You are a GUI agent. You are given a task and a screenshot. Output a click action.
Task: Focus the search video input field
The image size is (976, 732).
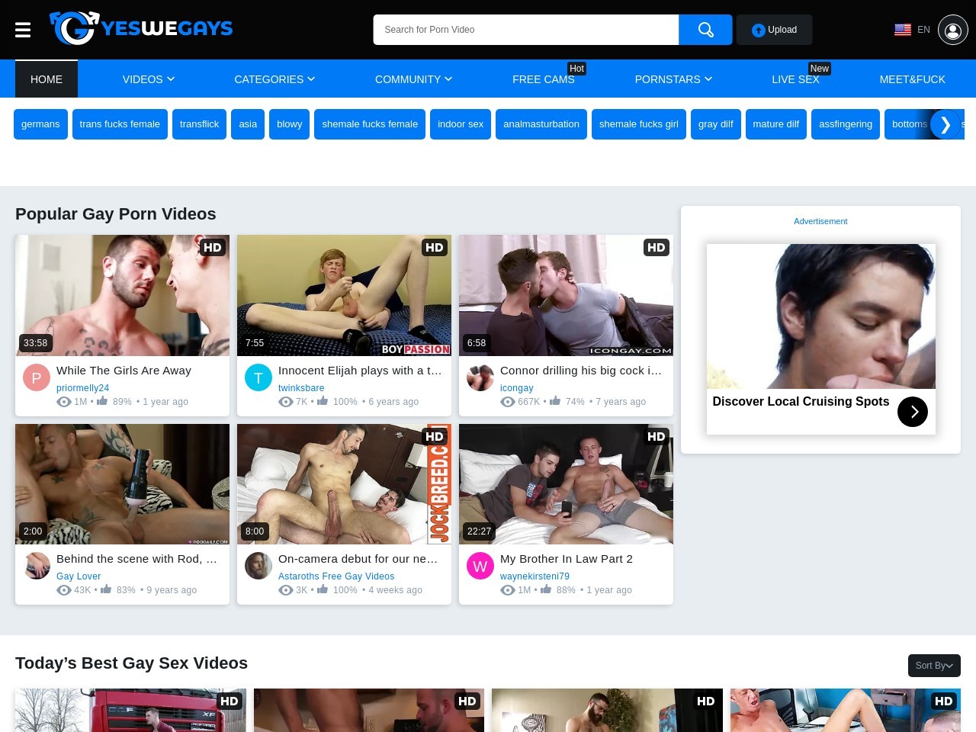pyautogui.click(x=525, y=30)
